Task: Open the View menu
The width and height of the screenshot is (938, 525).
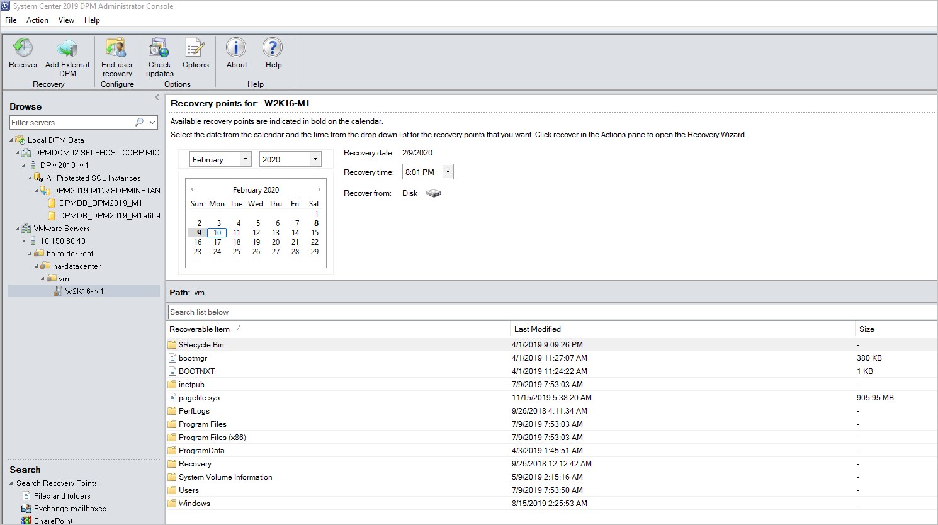Action: 66,20
